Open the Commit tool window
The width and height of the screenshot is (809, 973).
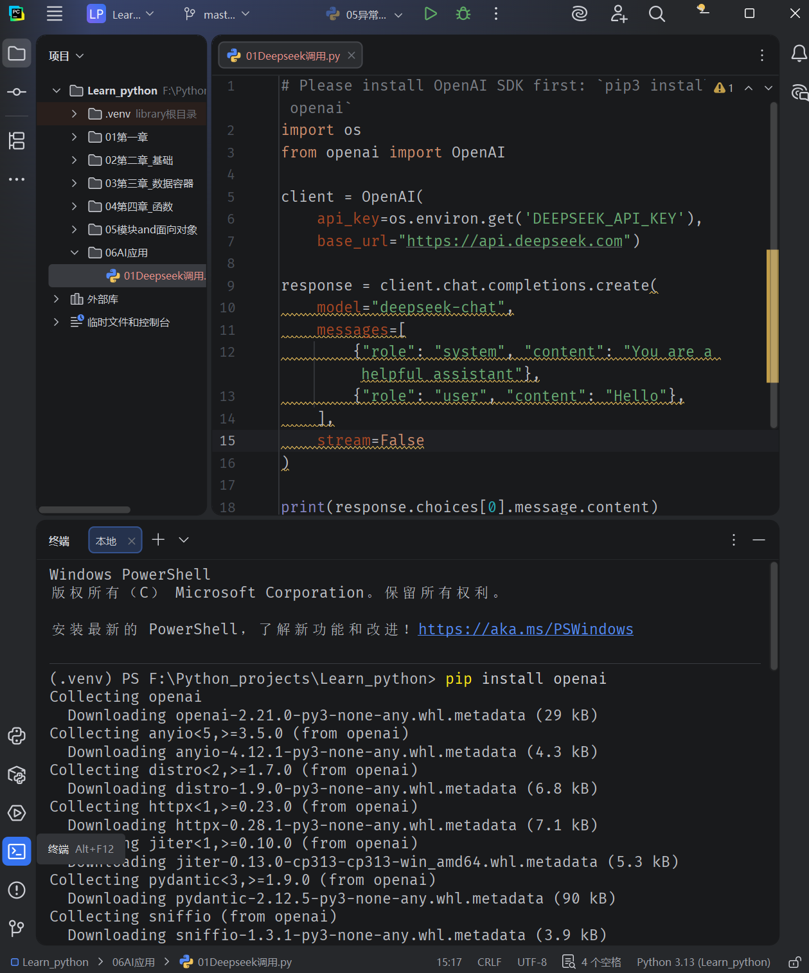17,92
